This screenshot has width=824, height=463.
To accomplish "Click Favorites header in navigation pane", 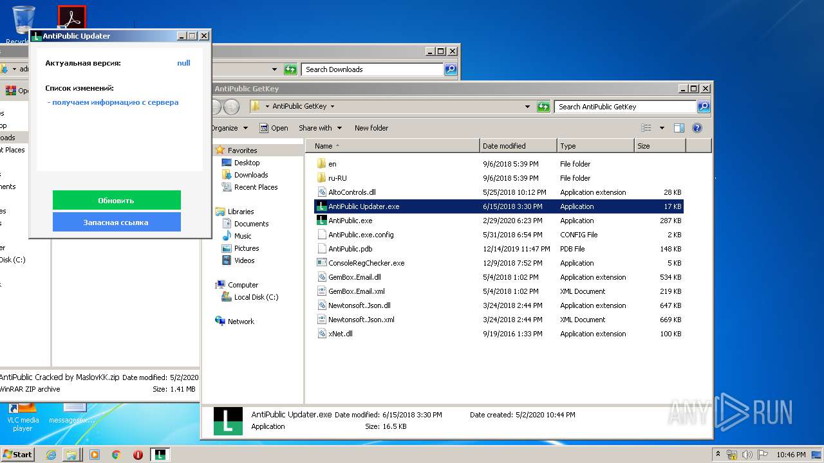I will [x=242, y=150].
